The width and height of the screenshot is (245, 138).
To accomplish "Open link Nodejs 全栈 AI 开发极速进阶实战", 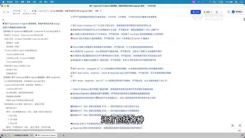I will tap(106, 123).
